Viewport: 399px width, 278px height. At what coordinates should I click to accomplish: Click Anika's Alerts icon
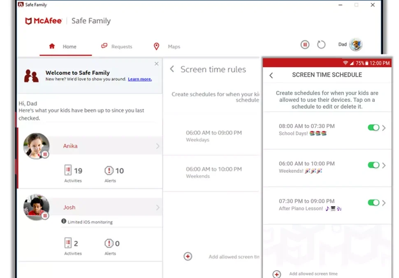[109, 171]
